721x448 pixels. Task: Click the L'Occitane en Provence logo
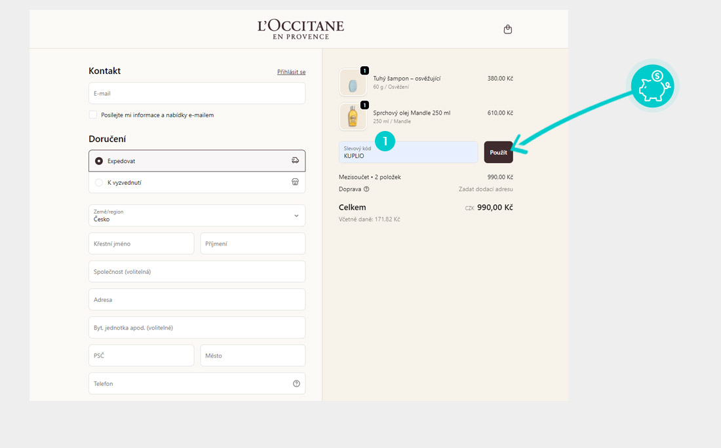point(300,29)
